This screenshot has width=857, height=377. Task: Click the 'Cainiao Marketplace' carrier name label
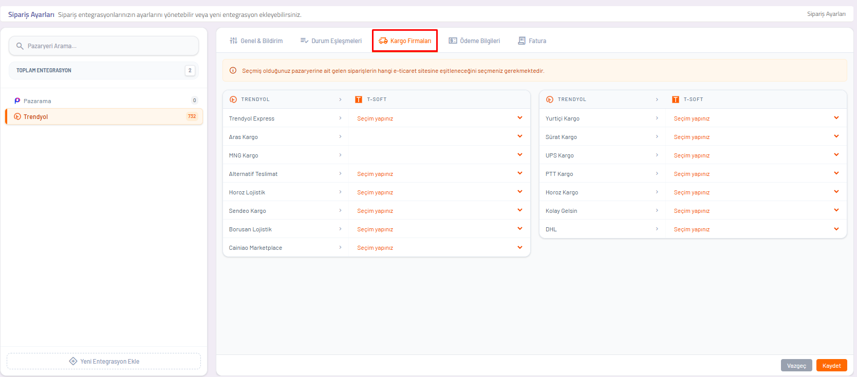[255, 248]
